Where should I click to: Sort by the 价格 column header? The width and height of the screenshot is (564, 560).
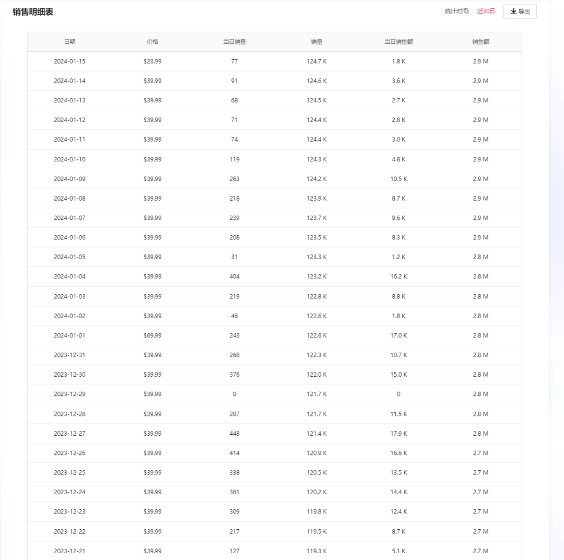pos(153,42)
